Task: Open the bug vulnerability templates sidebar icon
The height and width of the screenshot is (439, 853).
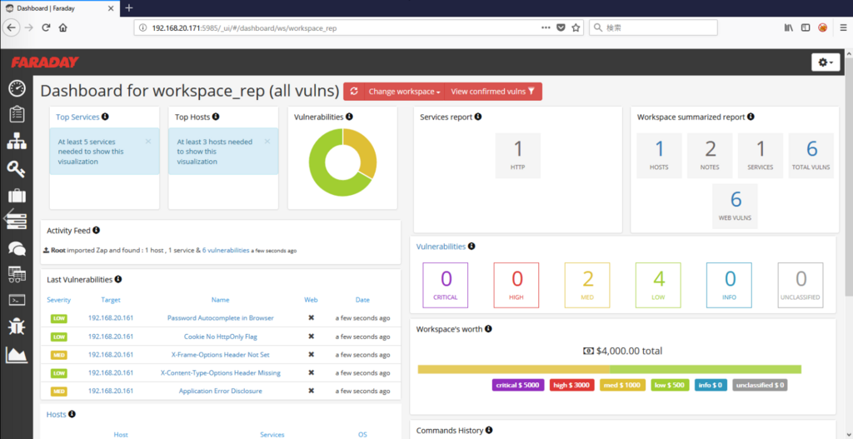Action: [17, 327]
